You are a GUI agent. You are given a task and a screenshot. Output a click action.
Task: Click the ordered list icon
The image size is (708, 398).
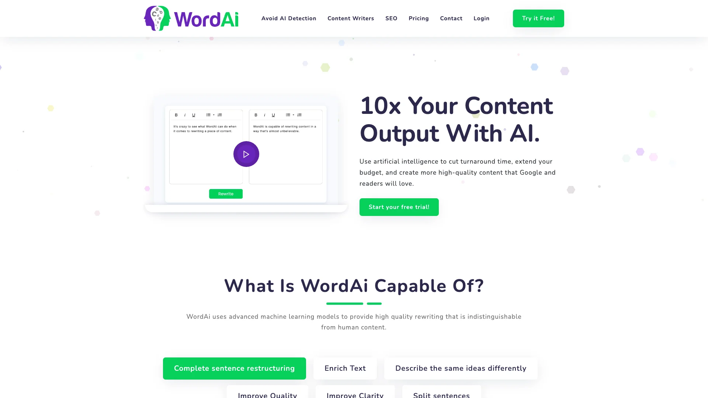pos(220,115)
